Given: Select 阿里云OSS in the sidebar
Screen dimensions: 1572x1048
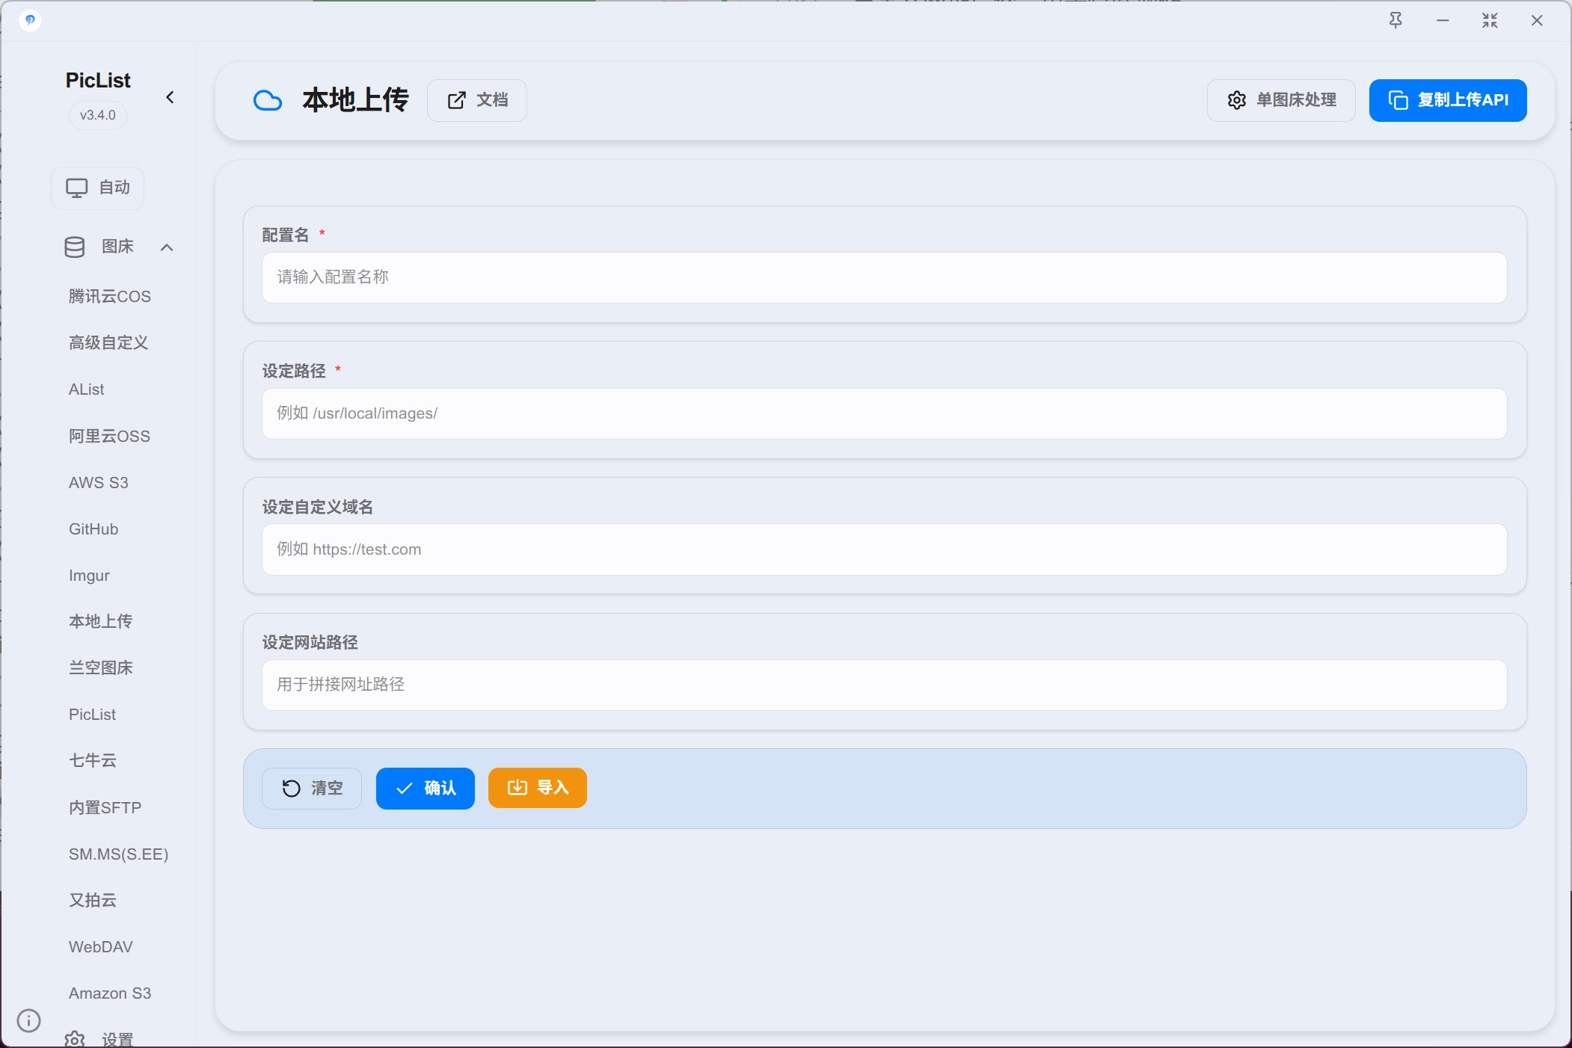Looking at the screenshot, I should [x=109, y=437].
